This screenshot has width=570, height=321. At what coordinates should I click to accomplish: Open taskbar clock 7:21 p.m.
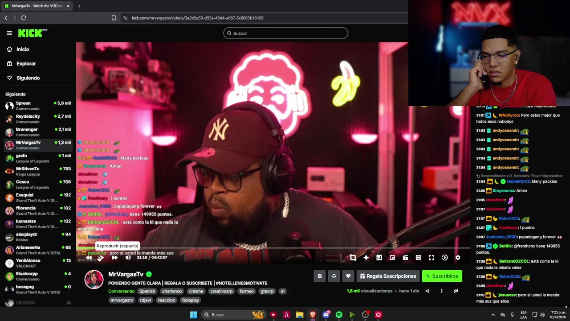pyautogui.click(x=558, y=315)
